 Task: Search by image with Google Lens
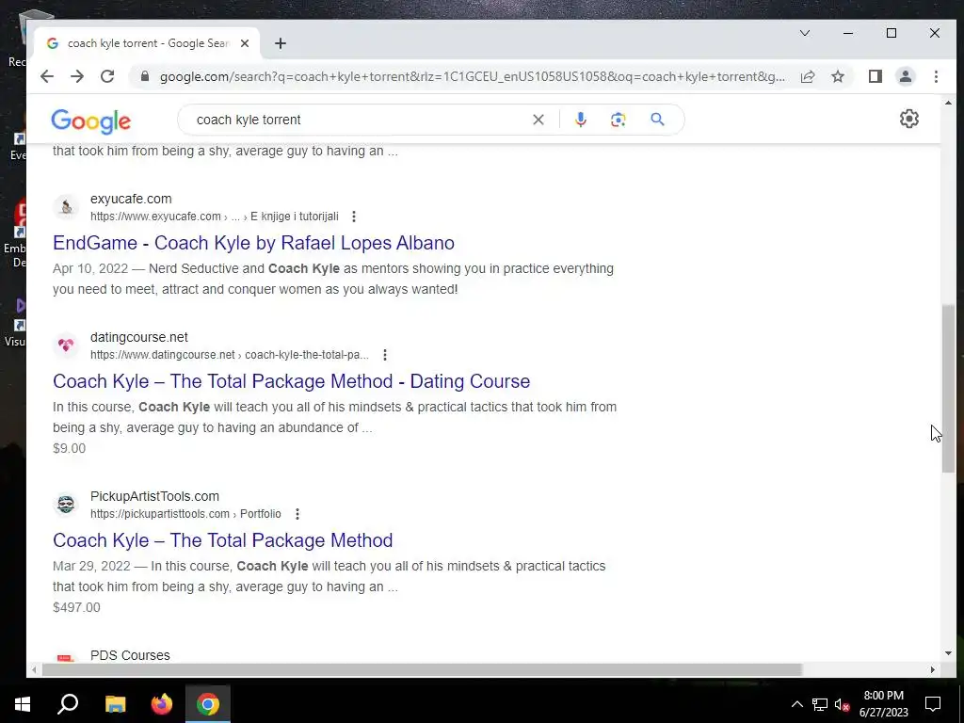[618, 120]
